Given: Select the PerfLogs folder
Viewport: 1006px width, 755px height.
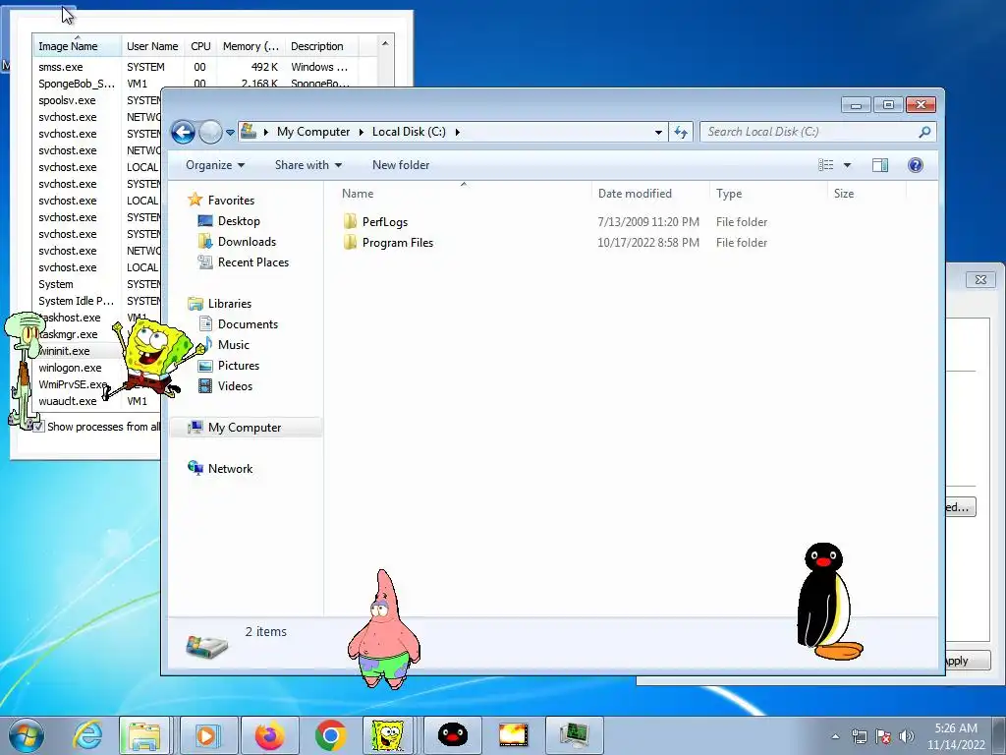Looking at the screenshot, I should 385,222.
